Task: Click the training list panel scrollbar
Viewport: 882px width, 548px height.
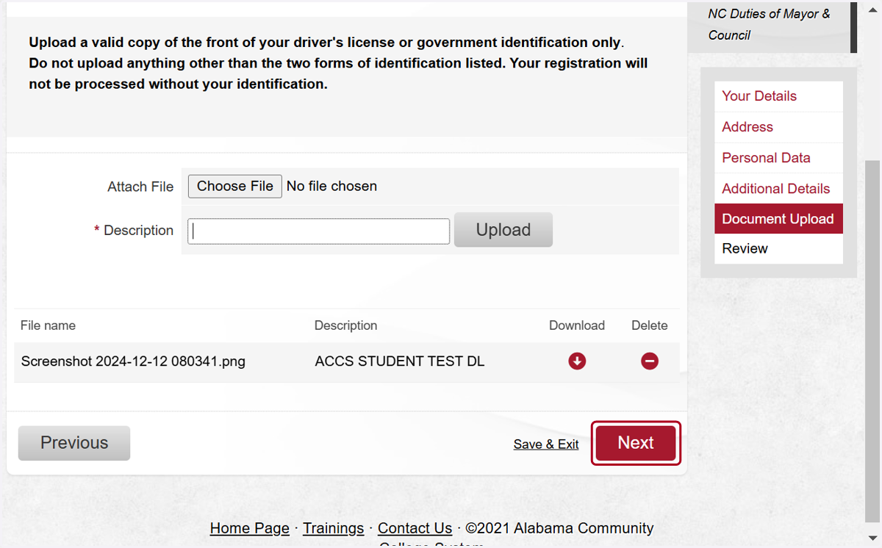Action: (x=854, y=27)
